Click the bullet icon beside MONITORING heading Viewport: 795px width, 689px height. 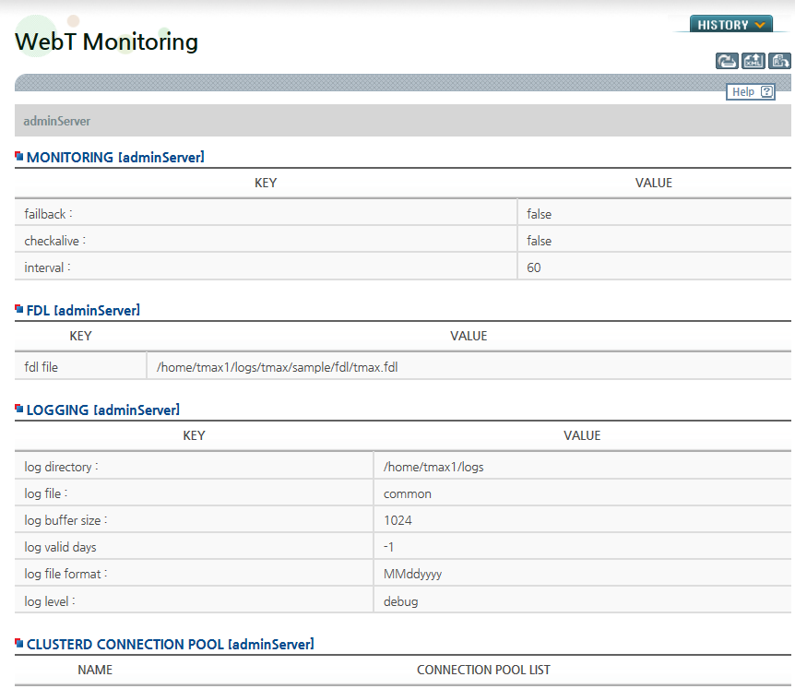(19, 157)
